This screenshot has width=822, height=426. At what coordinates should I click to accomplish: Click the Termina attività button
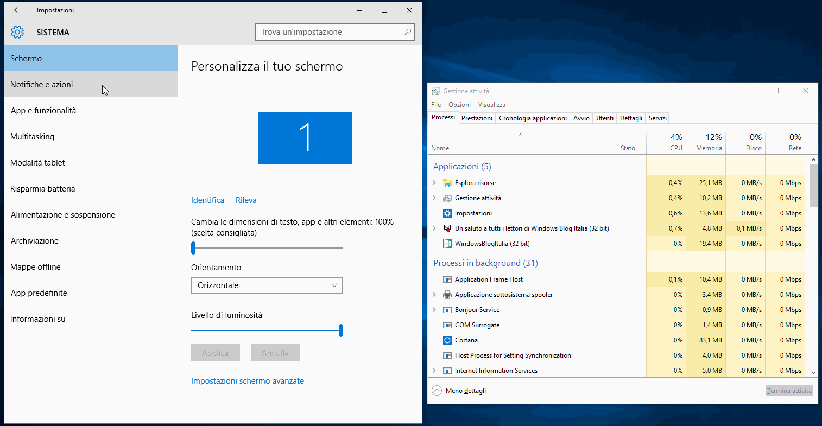coord(789,391)
